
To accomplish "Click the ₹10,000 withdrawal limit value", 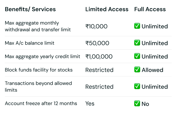I will click(x=96, y=26).
